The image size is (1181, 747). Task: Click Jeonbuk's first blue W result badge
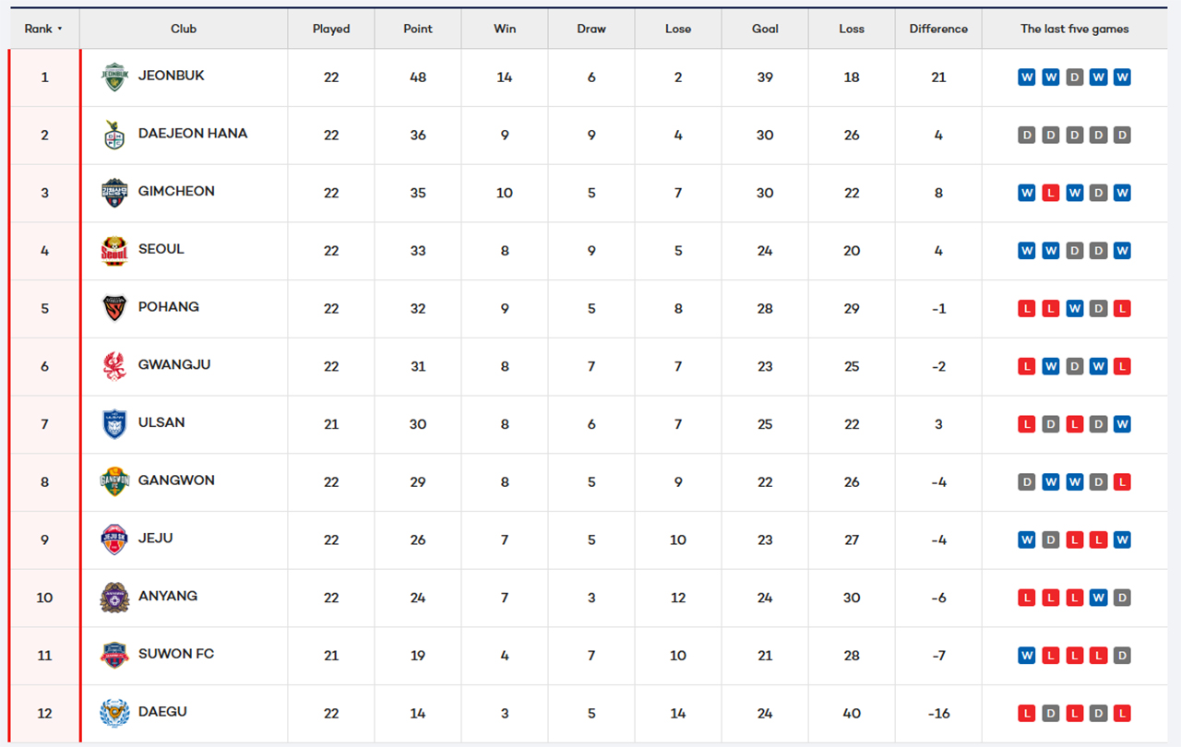tap(1027, 77)
